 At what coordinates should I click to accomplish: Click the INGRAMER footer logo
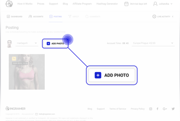[16, 109]
